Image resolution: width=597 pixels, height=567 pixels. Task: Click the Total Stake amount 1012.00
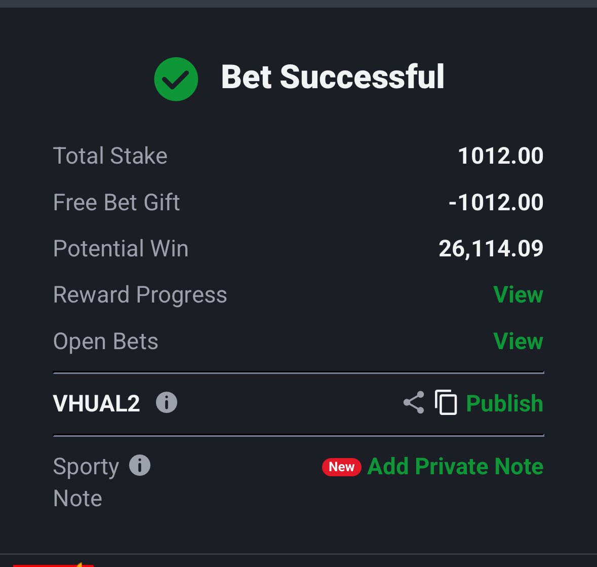[x=500, y=156]
